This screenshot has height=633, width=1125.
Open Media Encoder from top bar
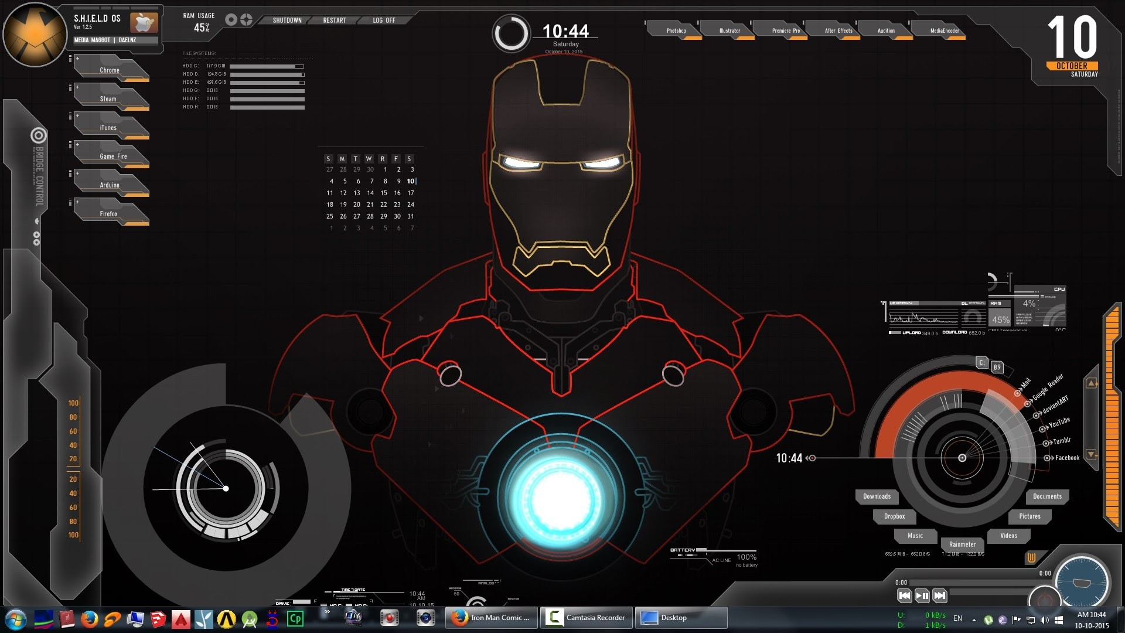coord(944,31)
